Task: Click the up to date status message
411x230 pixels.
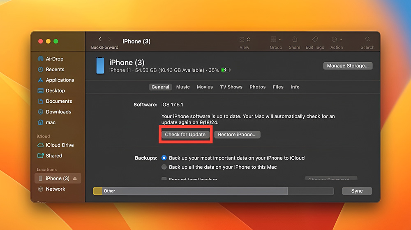Action: pyautogui.click(x=248, y=120)
